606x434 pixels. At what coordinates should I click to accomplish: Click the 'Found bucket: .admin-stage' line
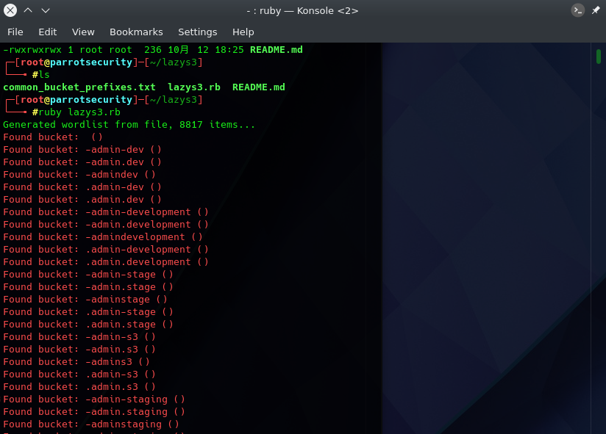point(88,312)
